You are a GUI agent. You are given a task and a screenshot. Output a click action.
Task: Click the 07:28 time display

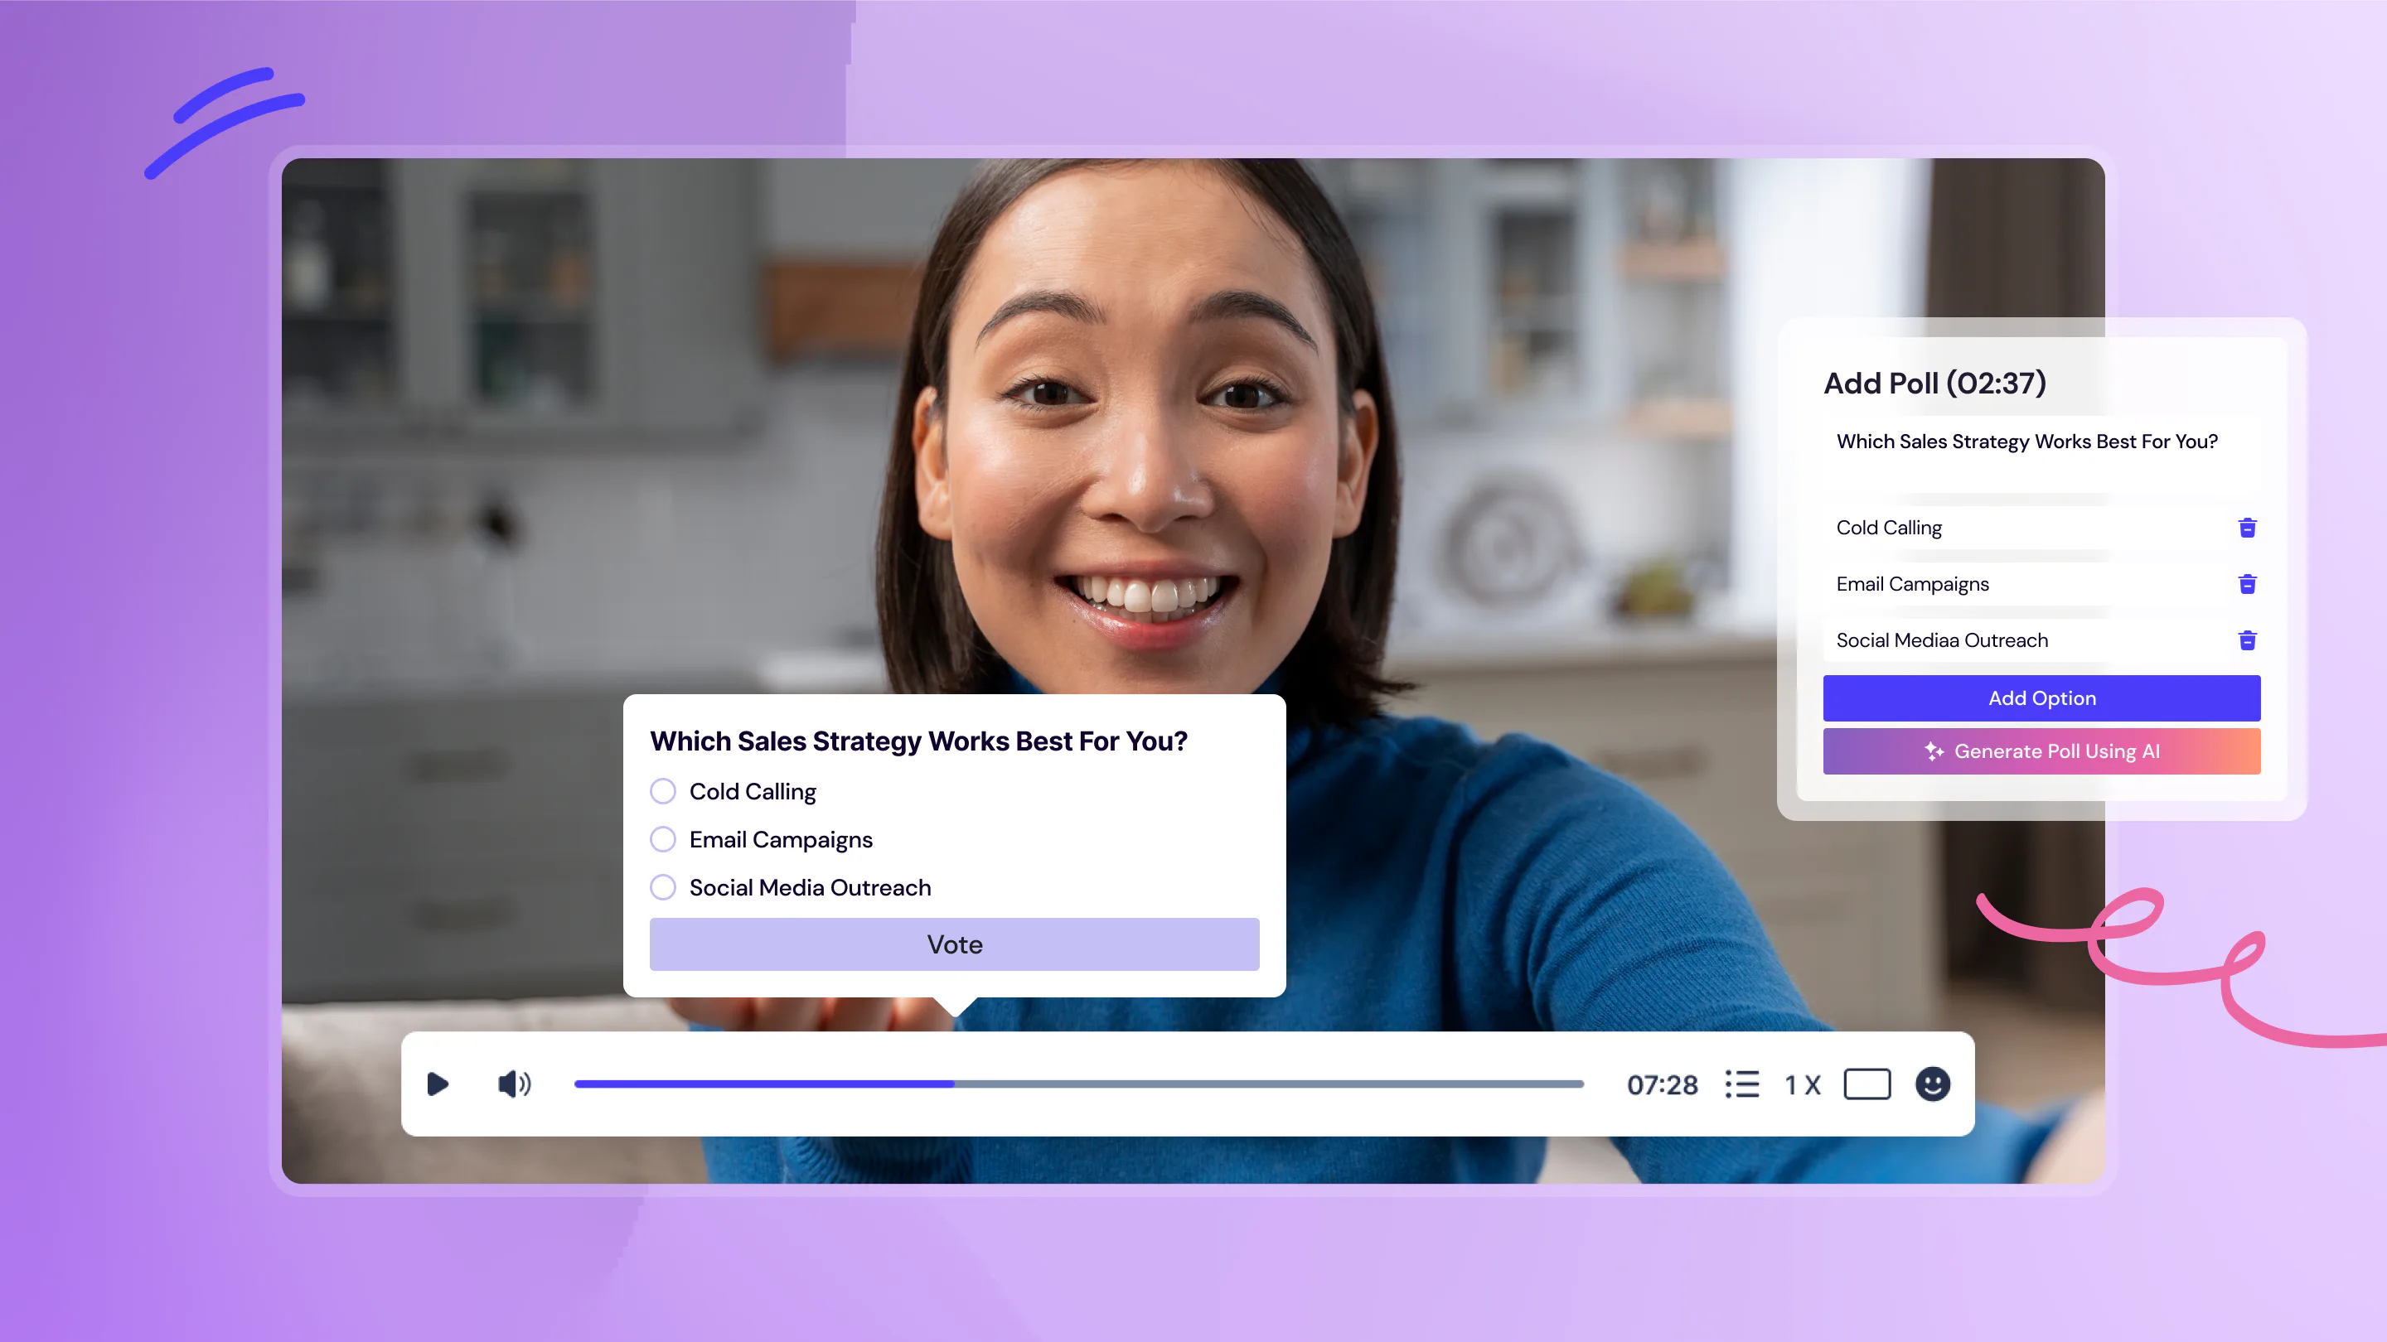click(x=1663, y=1084)
